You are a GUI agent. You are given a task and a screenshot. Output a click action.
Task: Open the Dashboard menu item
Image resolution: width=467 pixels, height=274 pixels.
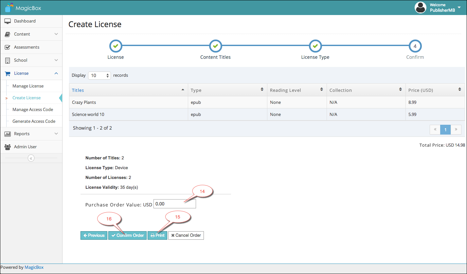pyautogui.click(x=31, y=21)
